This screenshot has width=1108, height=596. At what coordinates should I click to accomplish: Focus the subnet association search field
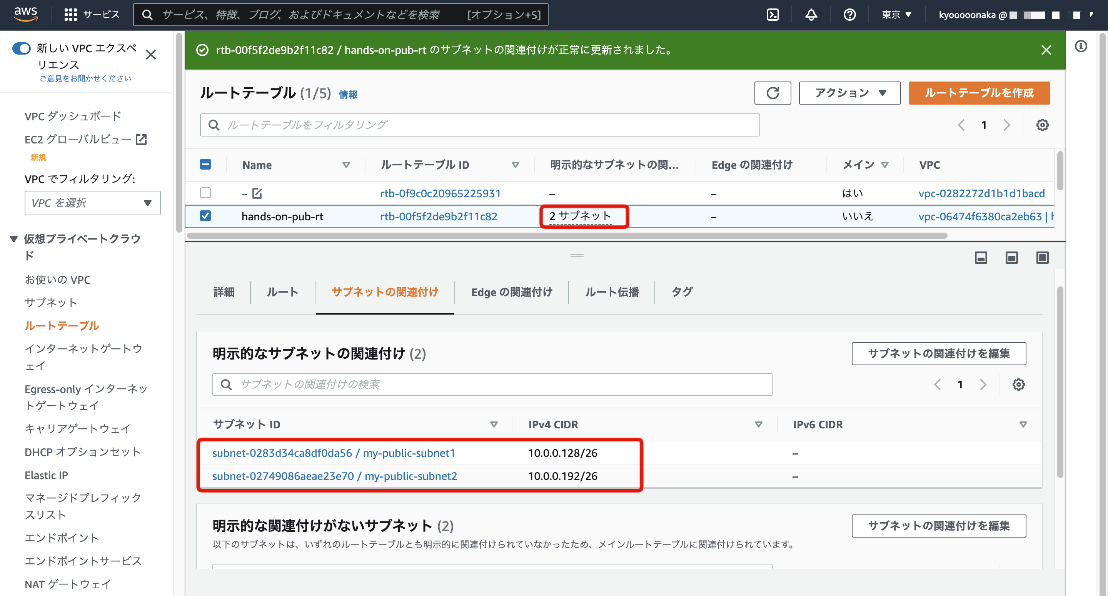click(492, 385)
